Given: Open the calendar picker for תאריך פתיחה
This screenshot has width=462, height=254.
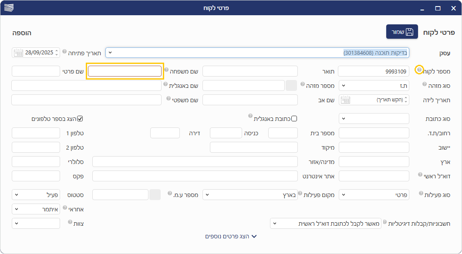Looking at the screenshot, I should (x=18, y=53).
